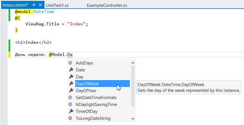Pin the Index.cshtml tab
This screenshot has height=125, width=244.
tap(34, 5)
